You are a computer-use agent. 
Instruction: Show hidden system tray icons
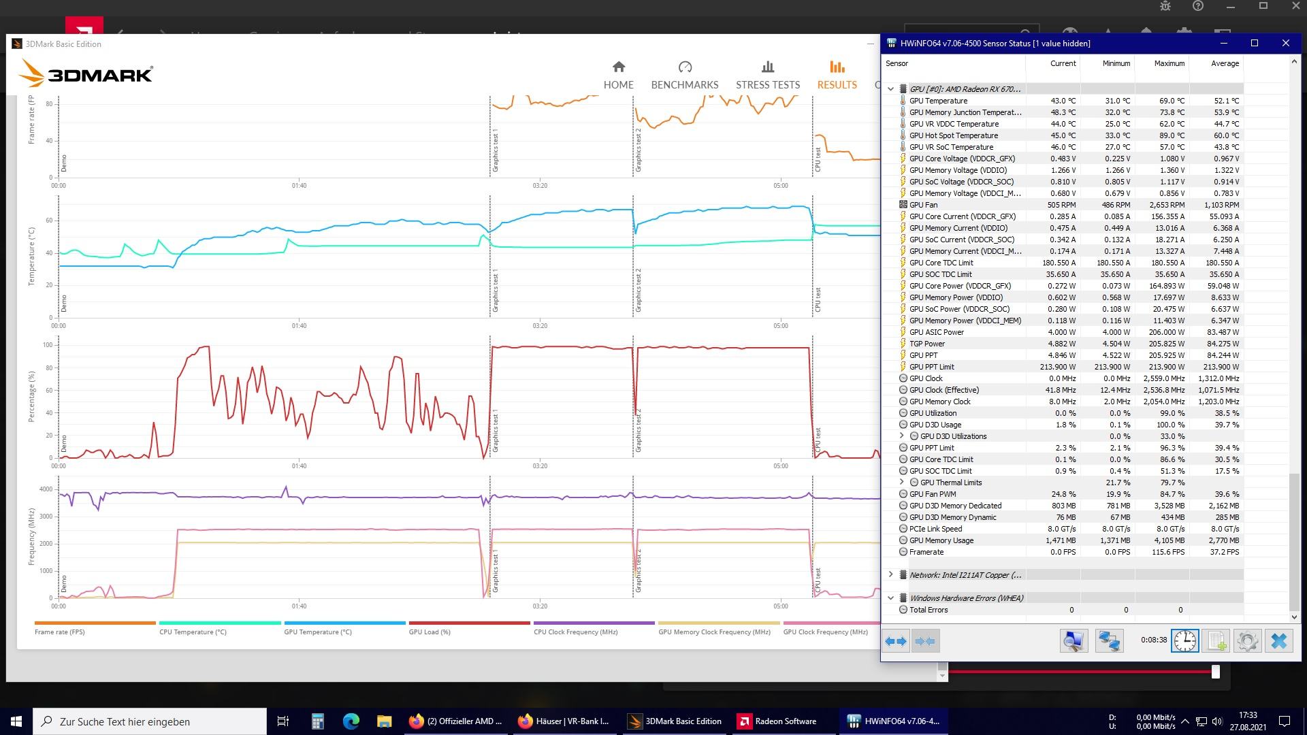tap(1185, 721)
